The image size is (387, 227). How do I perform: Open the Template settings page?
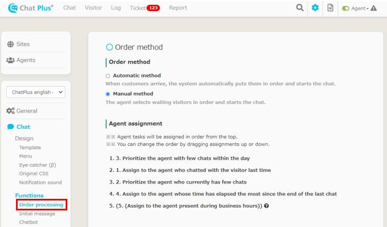point(30,147)
